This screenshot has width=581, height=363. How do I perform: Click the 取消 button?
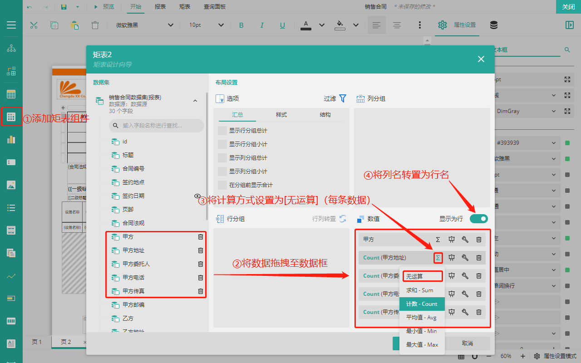click(467, 343)
